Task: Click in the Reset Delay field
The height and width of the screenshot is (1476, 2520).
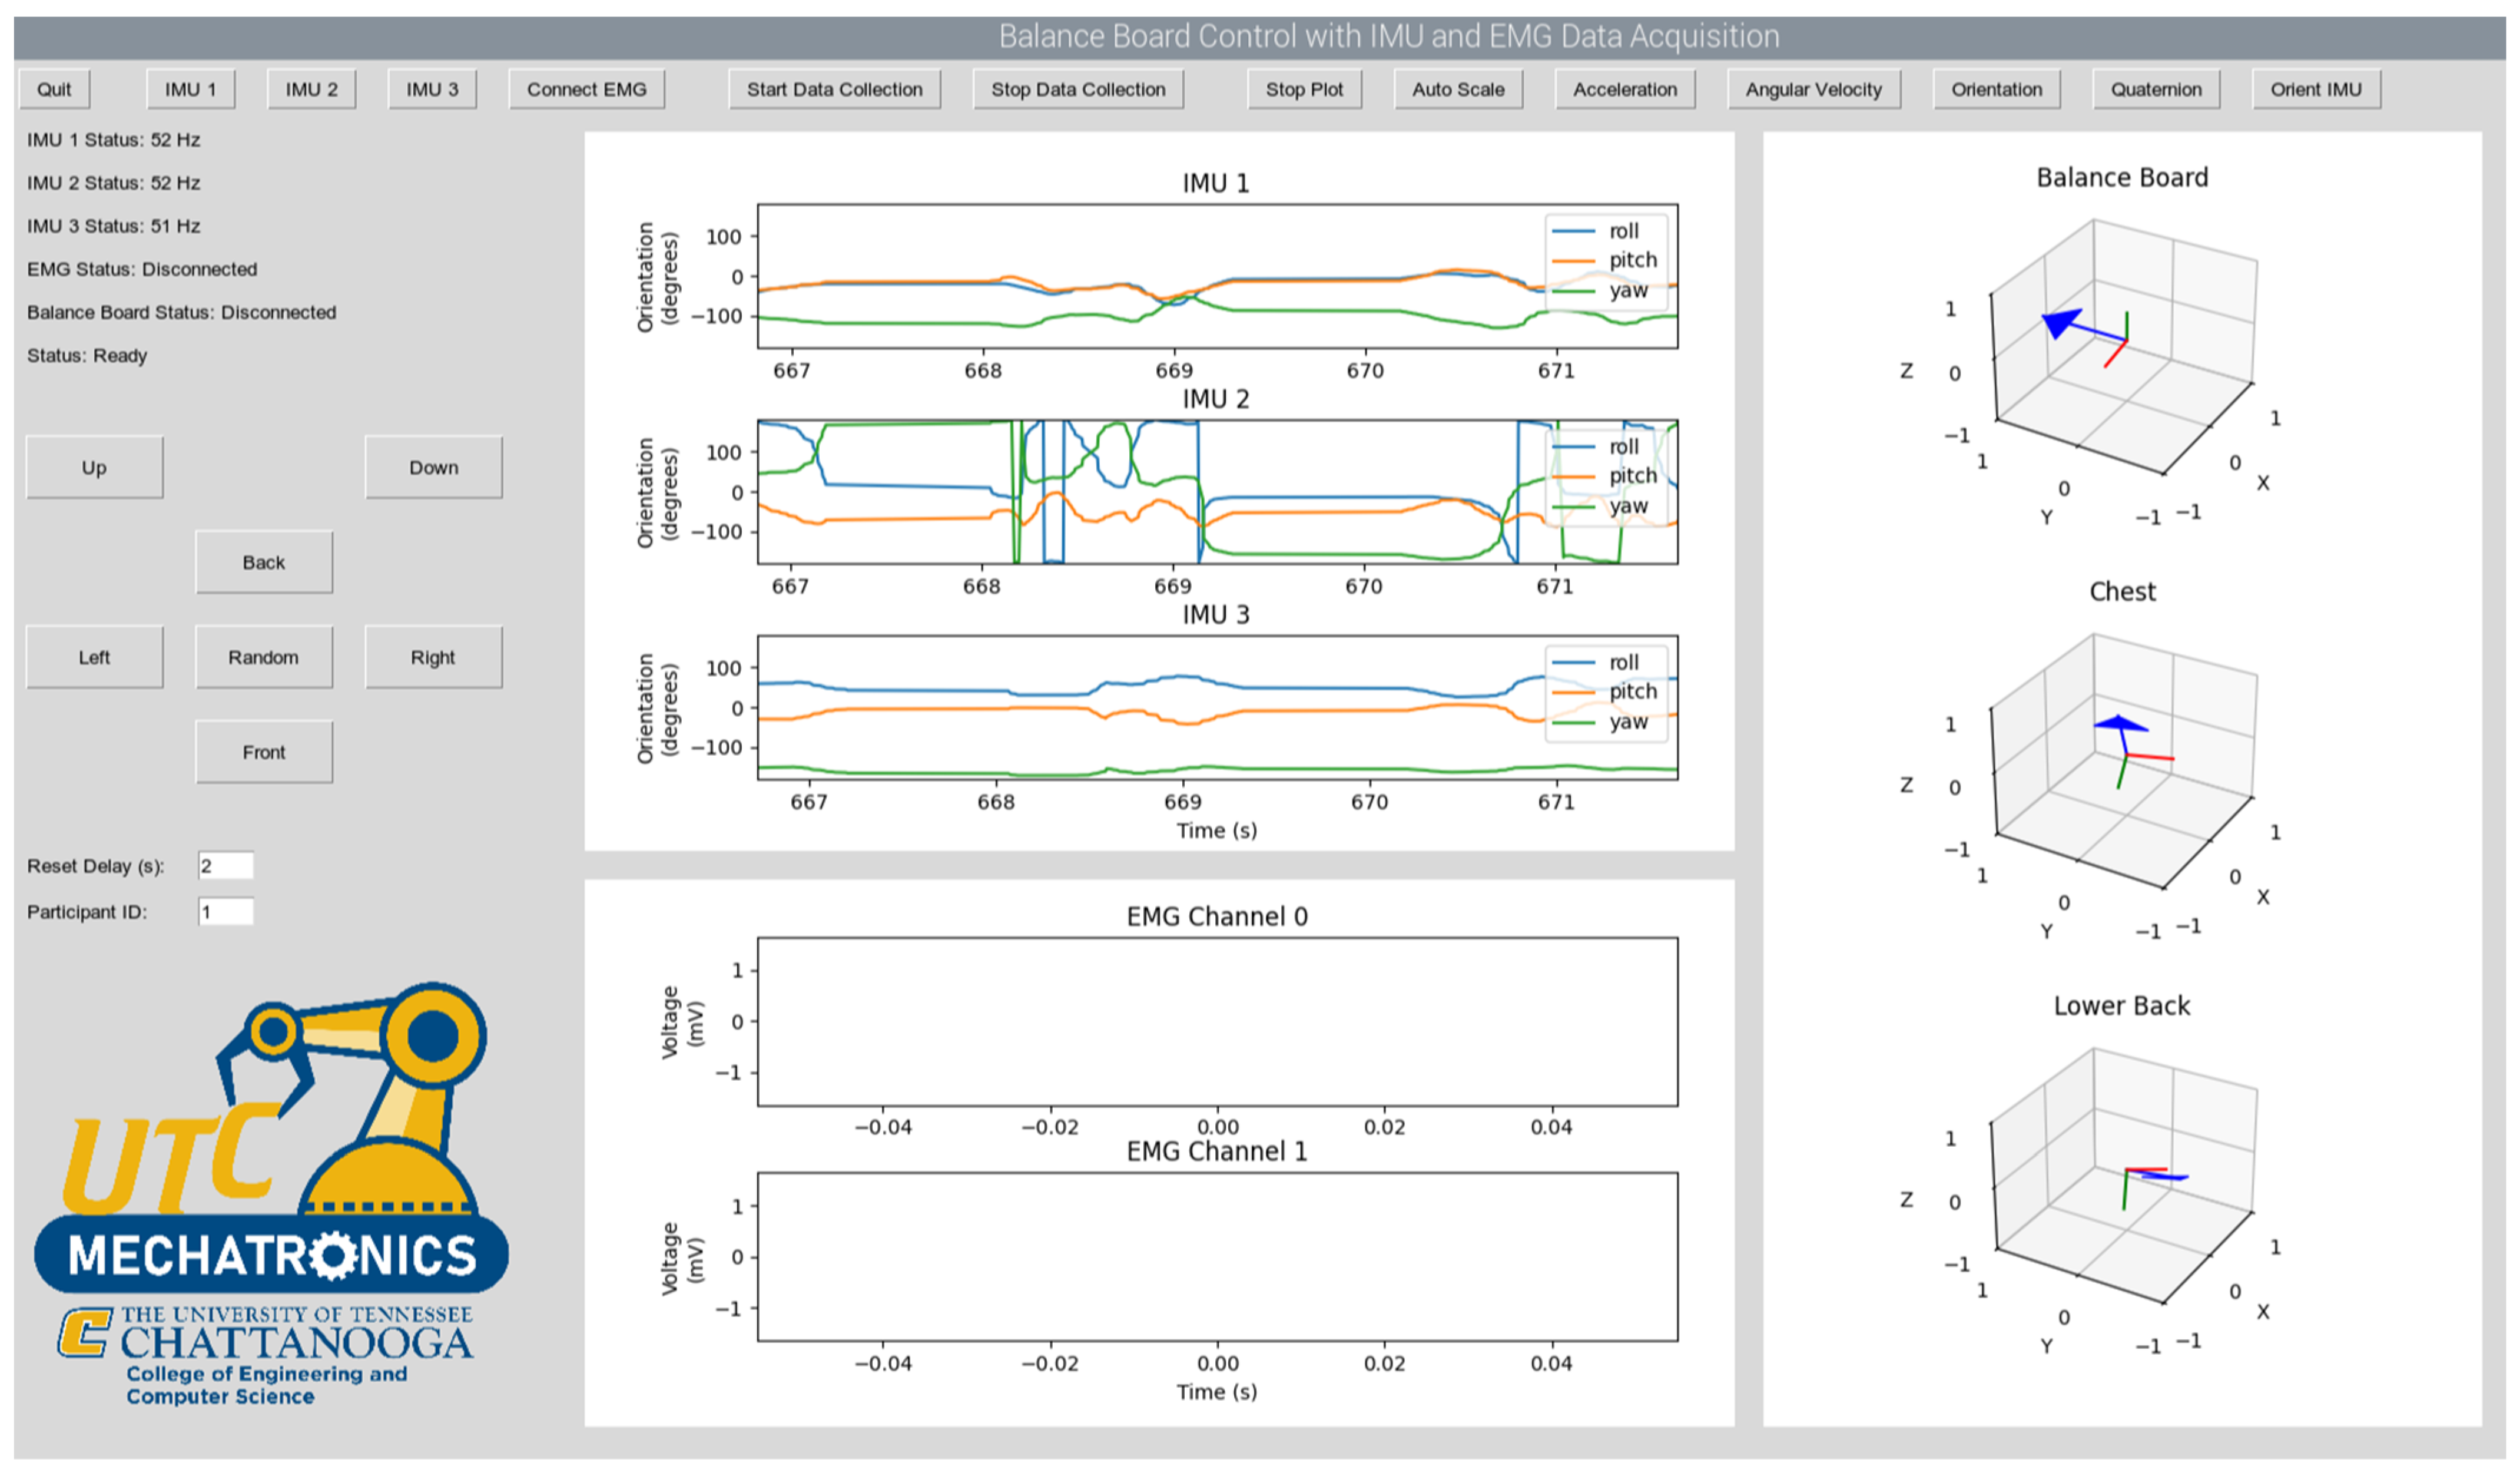Action: coord(226,866)
